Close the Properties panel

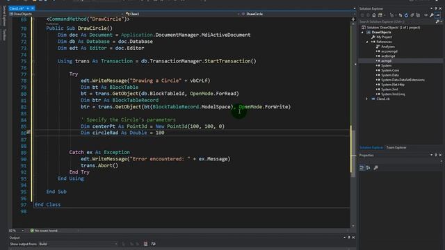coord(440,155)
